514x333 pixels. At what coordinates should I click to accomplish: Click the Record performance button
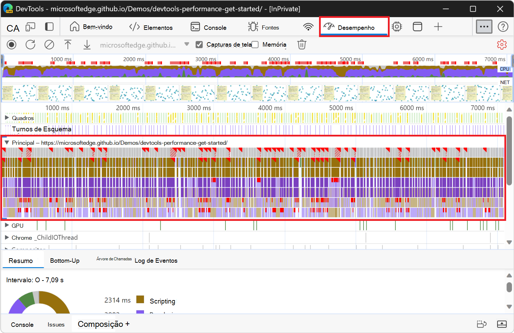pos(12,45)
